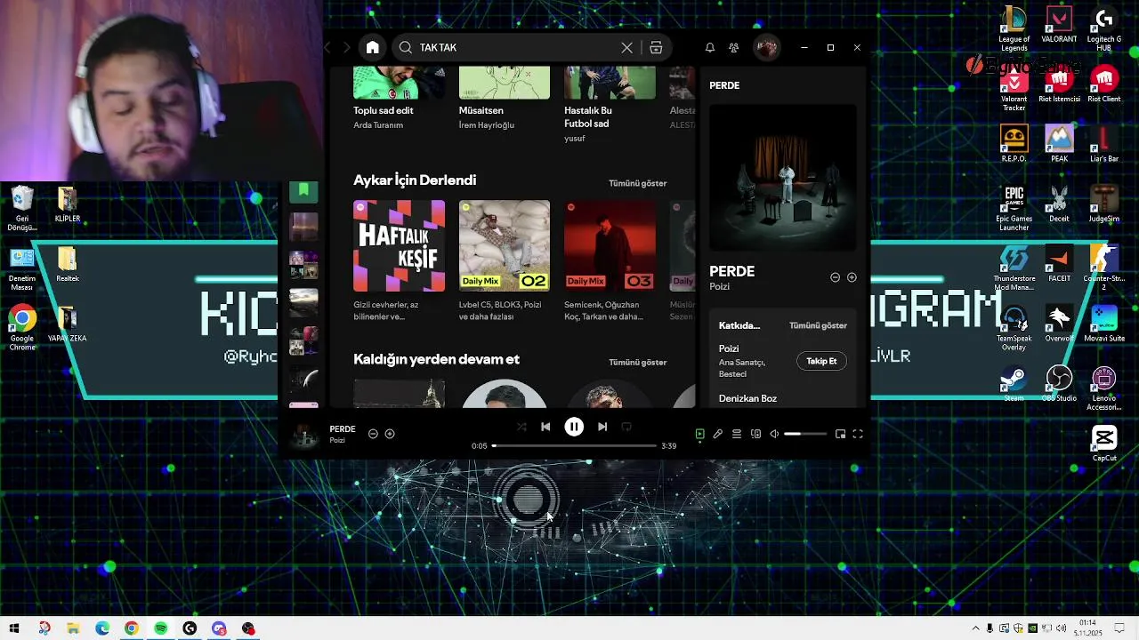Open the miniplayer

point(840,434)
